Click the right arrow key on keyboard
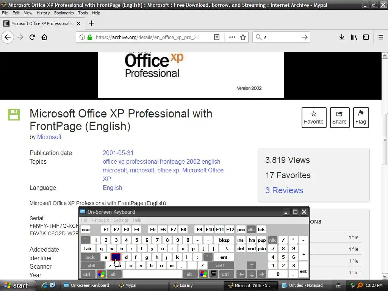This screenshot has width=388, height=291. pos(262,274)
